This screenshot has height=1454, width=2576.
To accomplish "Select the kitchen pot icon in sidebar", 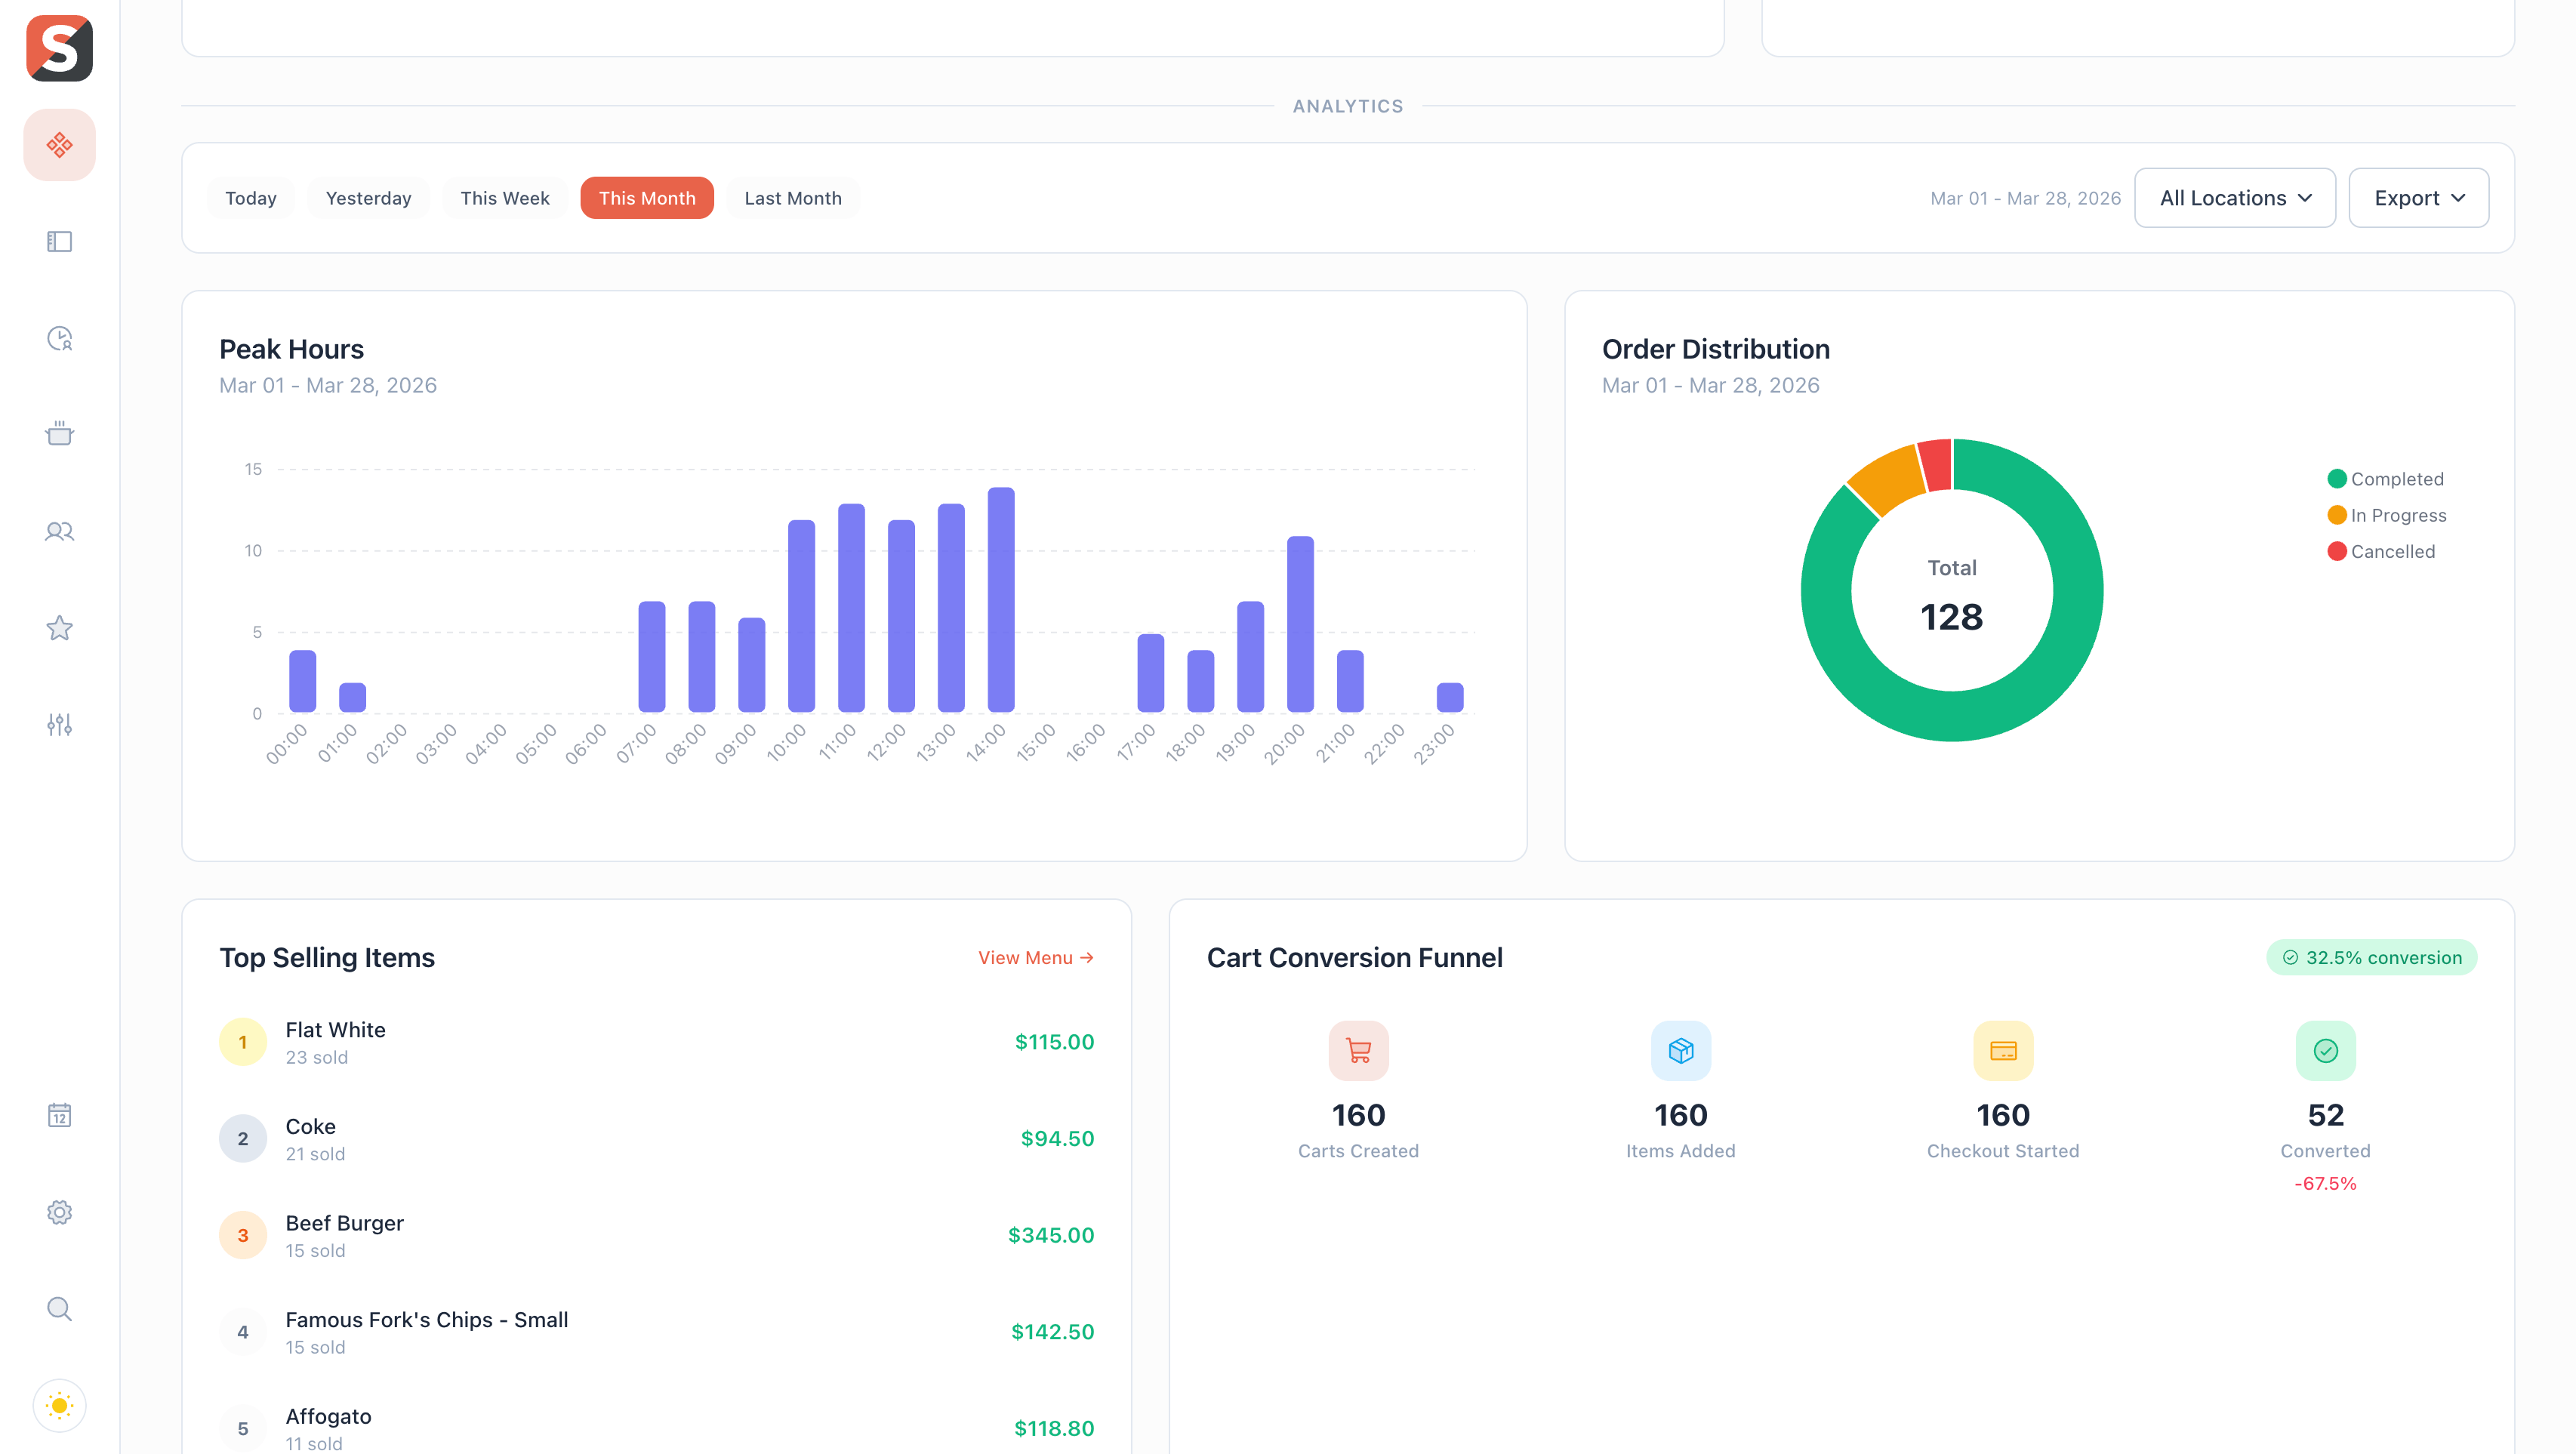I will click(x=59, y=434).
